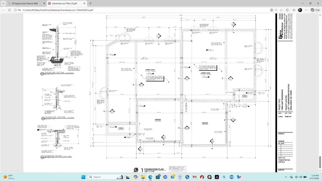This screenshot has height=181, width=322.
Task: Click the browser back arrow
Action: point(3,10)
